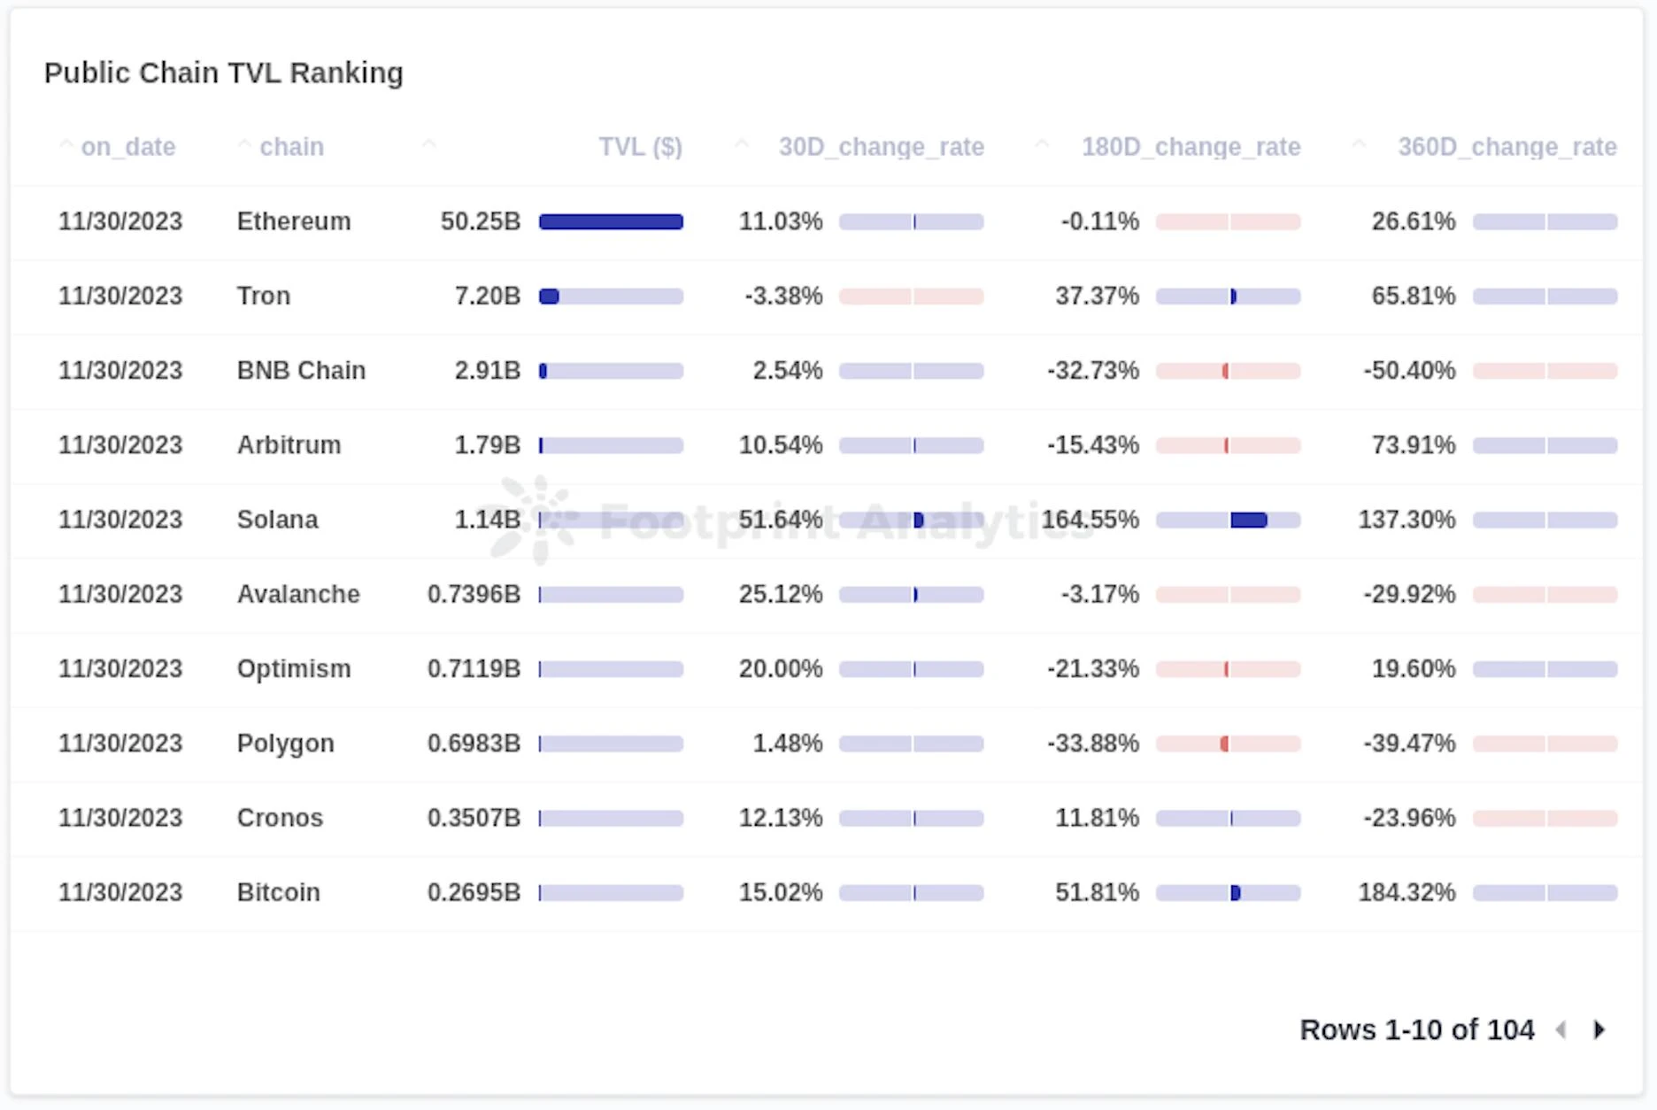
Task: Sort by 30D_change_rate column header
Action: coord(880,147)
